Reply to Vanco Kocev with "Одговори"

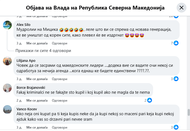[x=60, y=127]
